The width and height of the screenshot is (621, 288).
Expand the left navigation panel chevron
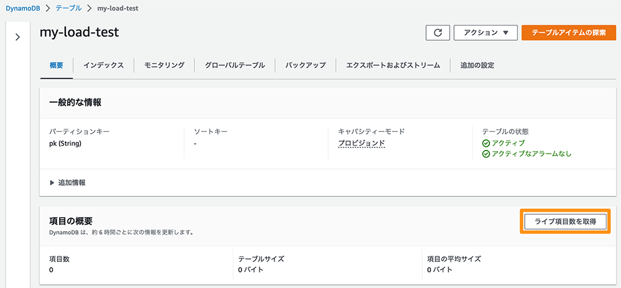(17, 37)
